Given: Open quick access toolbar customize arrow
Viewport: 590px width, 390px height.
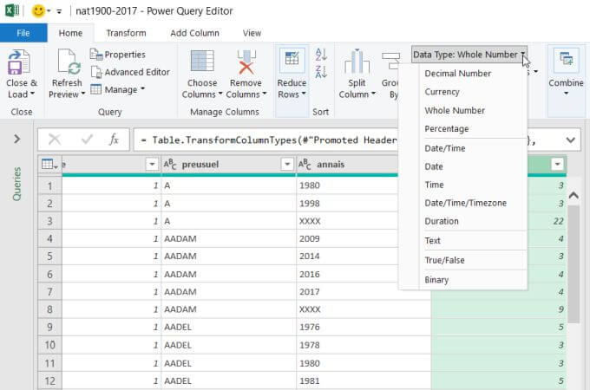Looking at the screenshot, I should [59, 11].
